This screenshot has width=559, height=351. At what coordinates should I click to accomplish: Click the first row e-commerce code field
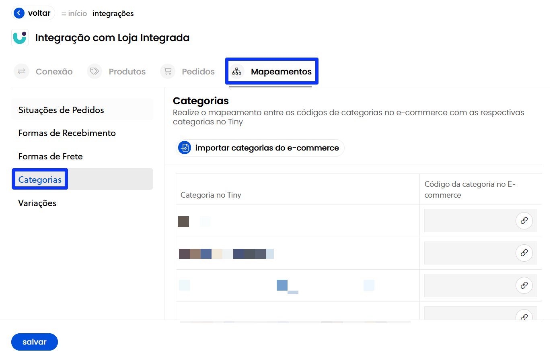click(481, 221)
